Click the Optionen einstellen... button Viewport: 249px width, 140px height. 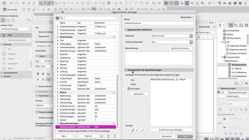[180, 48]
